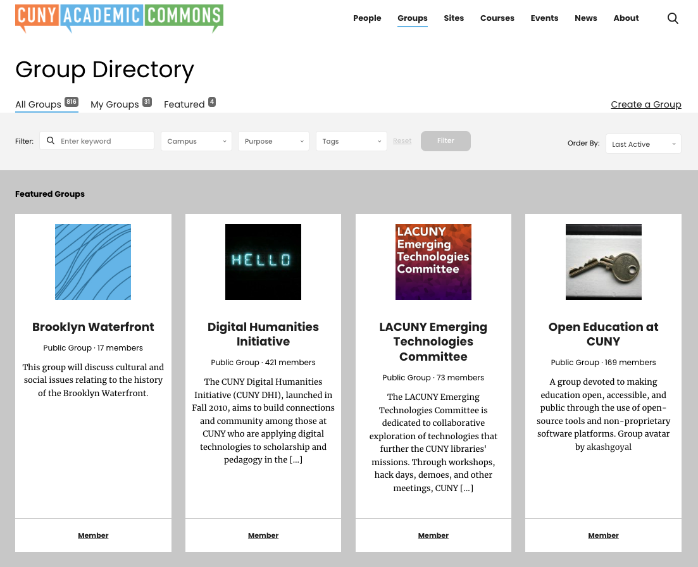Click the Group Directory page heading
The height and width of the screenshot is (567, 698).
pos(104,70)
